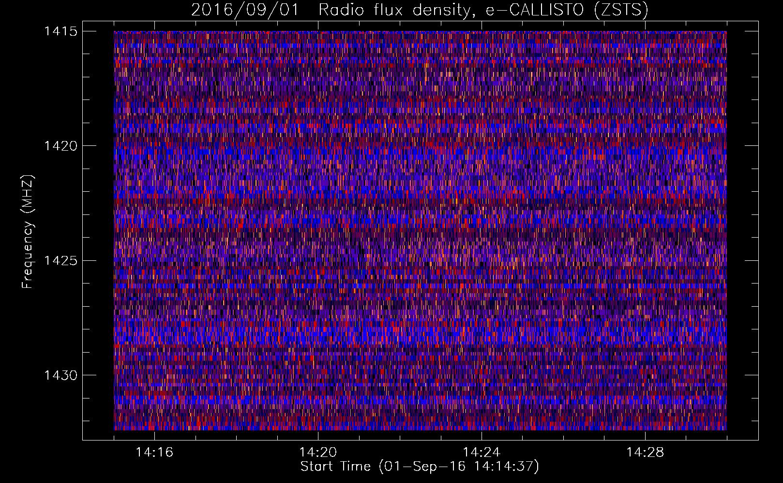Click the 1415 frequency tick label
This screenshot has height=483, width=783.
coord(61,31)
